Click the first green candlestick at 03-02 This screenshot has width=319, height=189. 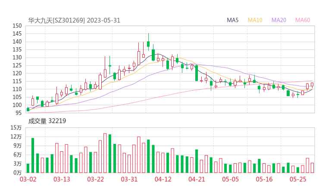point(28,109)
